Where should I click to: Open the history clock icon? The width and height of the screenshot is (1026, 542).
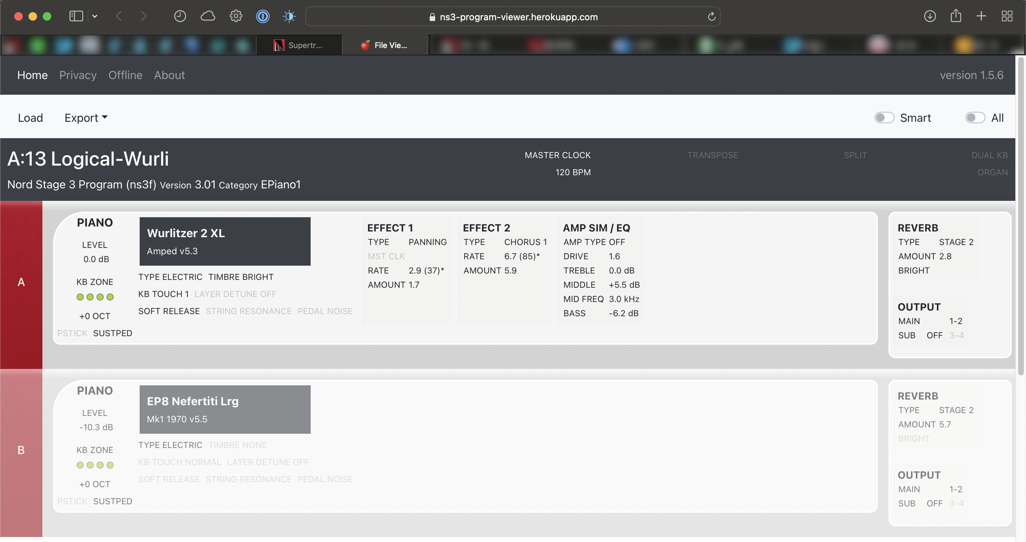180,16
